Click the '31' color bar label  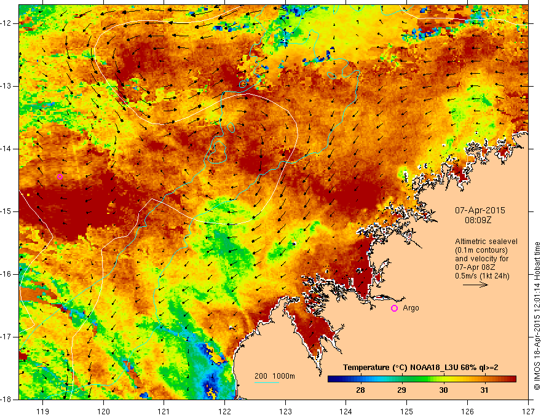point(484,390)
